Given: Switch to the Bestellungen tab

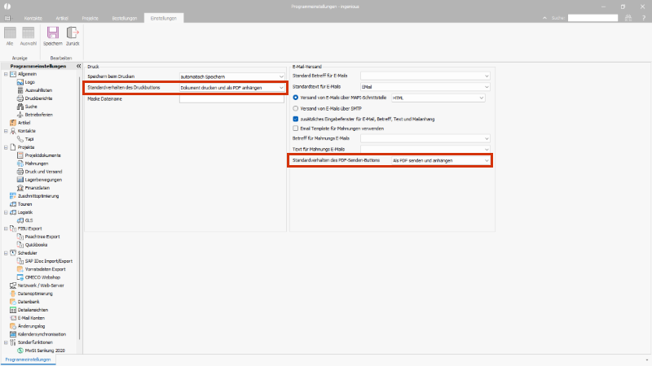Looking at the screenshot, I should click(126, 17).
